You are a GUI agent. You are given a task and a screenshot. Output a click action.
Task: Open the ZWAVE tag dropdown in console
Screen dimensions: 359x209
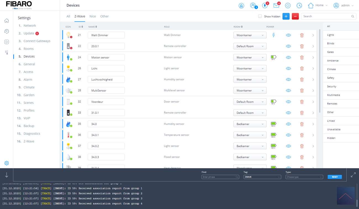[x=262, y=177]
